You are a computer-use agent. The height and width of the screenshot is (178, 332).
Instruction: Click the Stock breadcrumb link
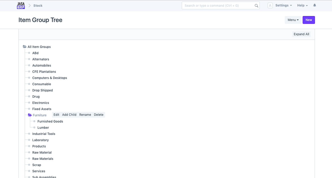click(38, 6)
